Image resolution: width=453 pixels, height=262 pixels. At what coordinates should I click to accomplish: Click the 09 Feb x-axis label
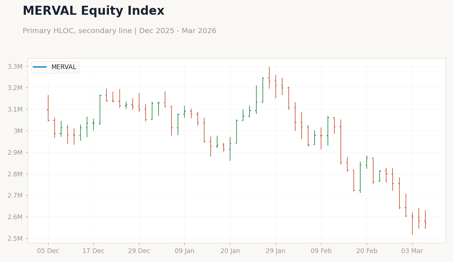(321, 251)
